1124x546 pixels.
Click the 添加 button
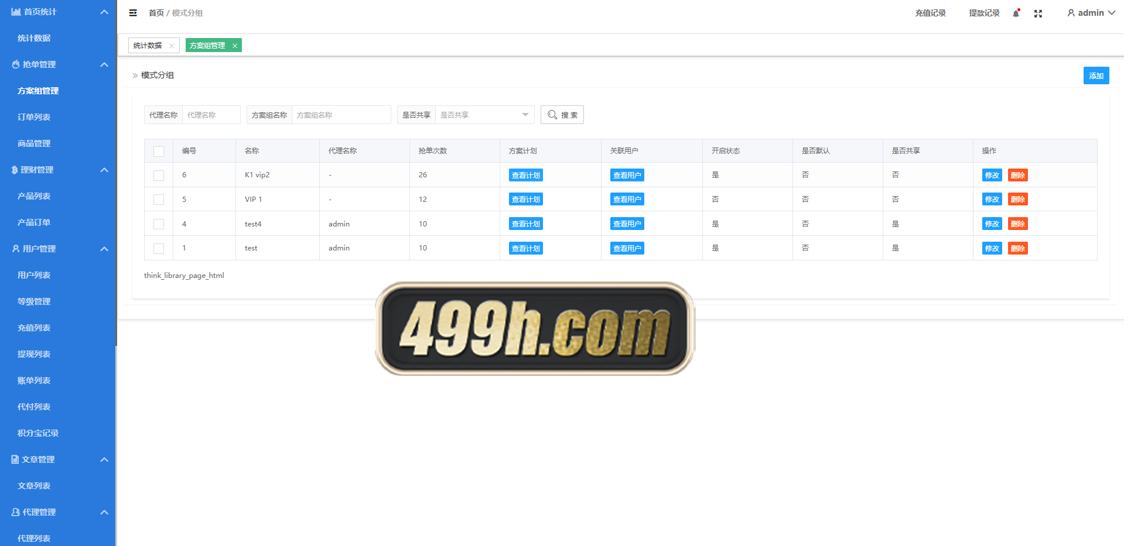point(1096,75)
